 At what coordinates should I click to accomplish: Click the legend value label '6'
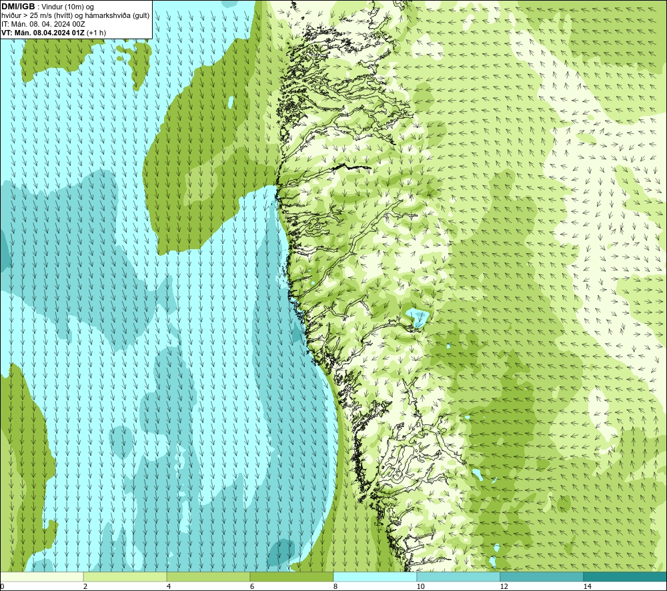(x=252, y=586)
